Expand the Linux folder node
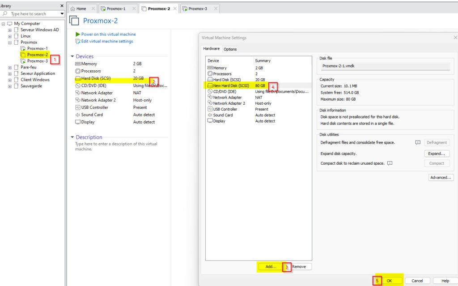This screenshot has height=286, width=458. 10,36
